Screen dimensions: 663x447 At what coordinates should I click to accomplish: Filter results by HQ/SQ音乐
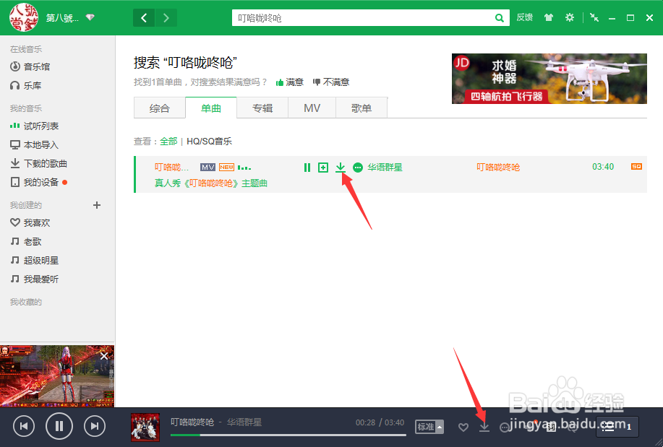(x=209, y=141)
